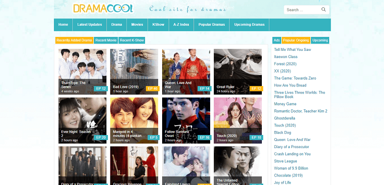This screenshot has width=384, height=185.
Task: Open the Crash Landing on You link
Action: coord(292,154)
